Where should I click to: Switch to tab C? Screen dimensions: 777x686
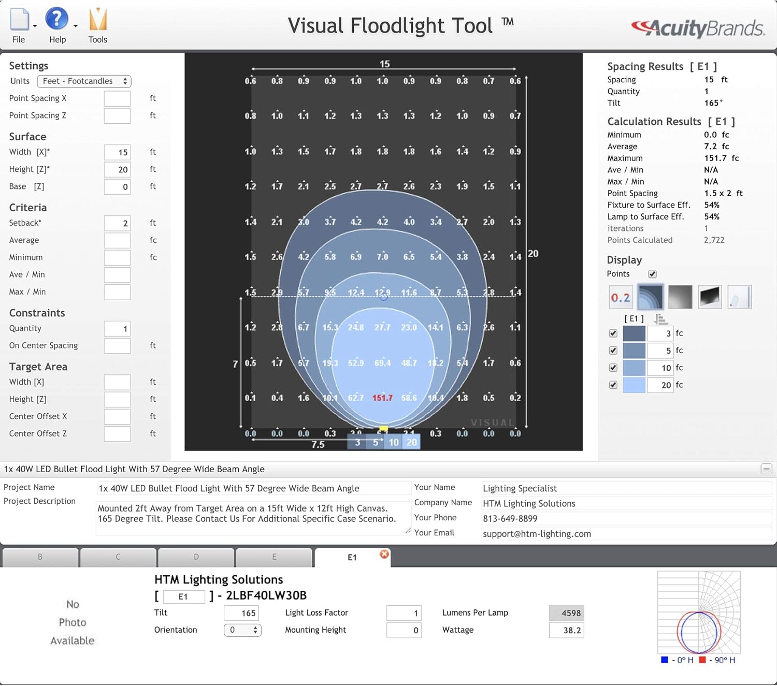118,557
